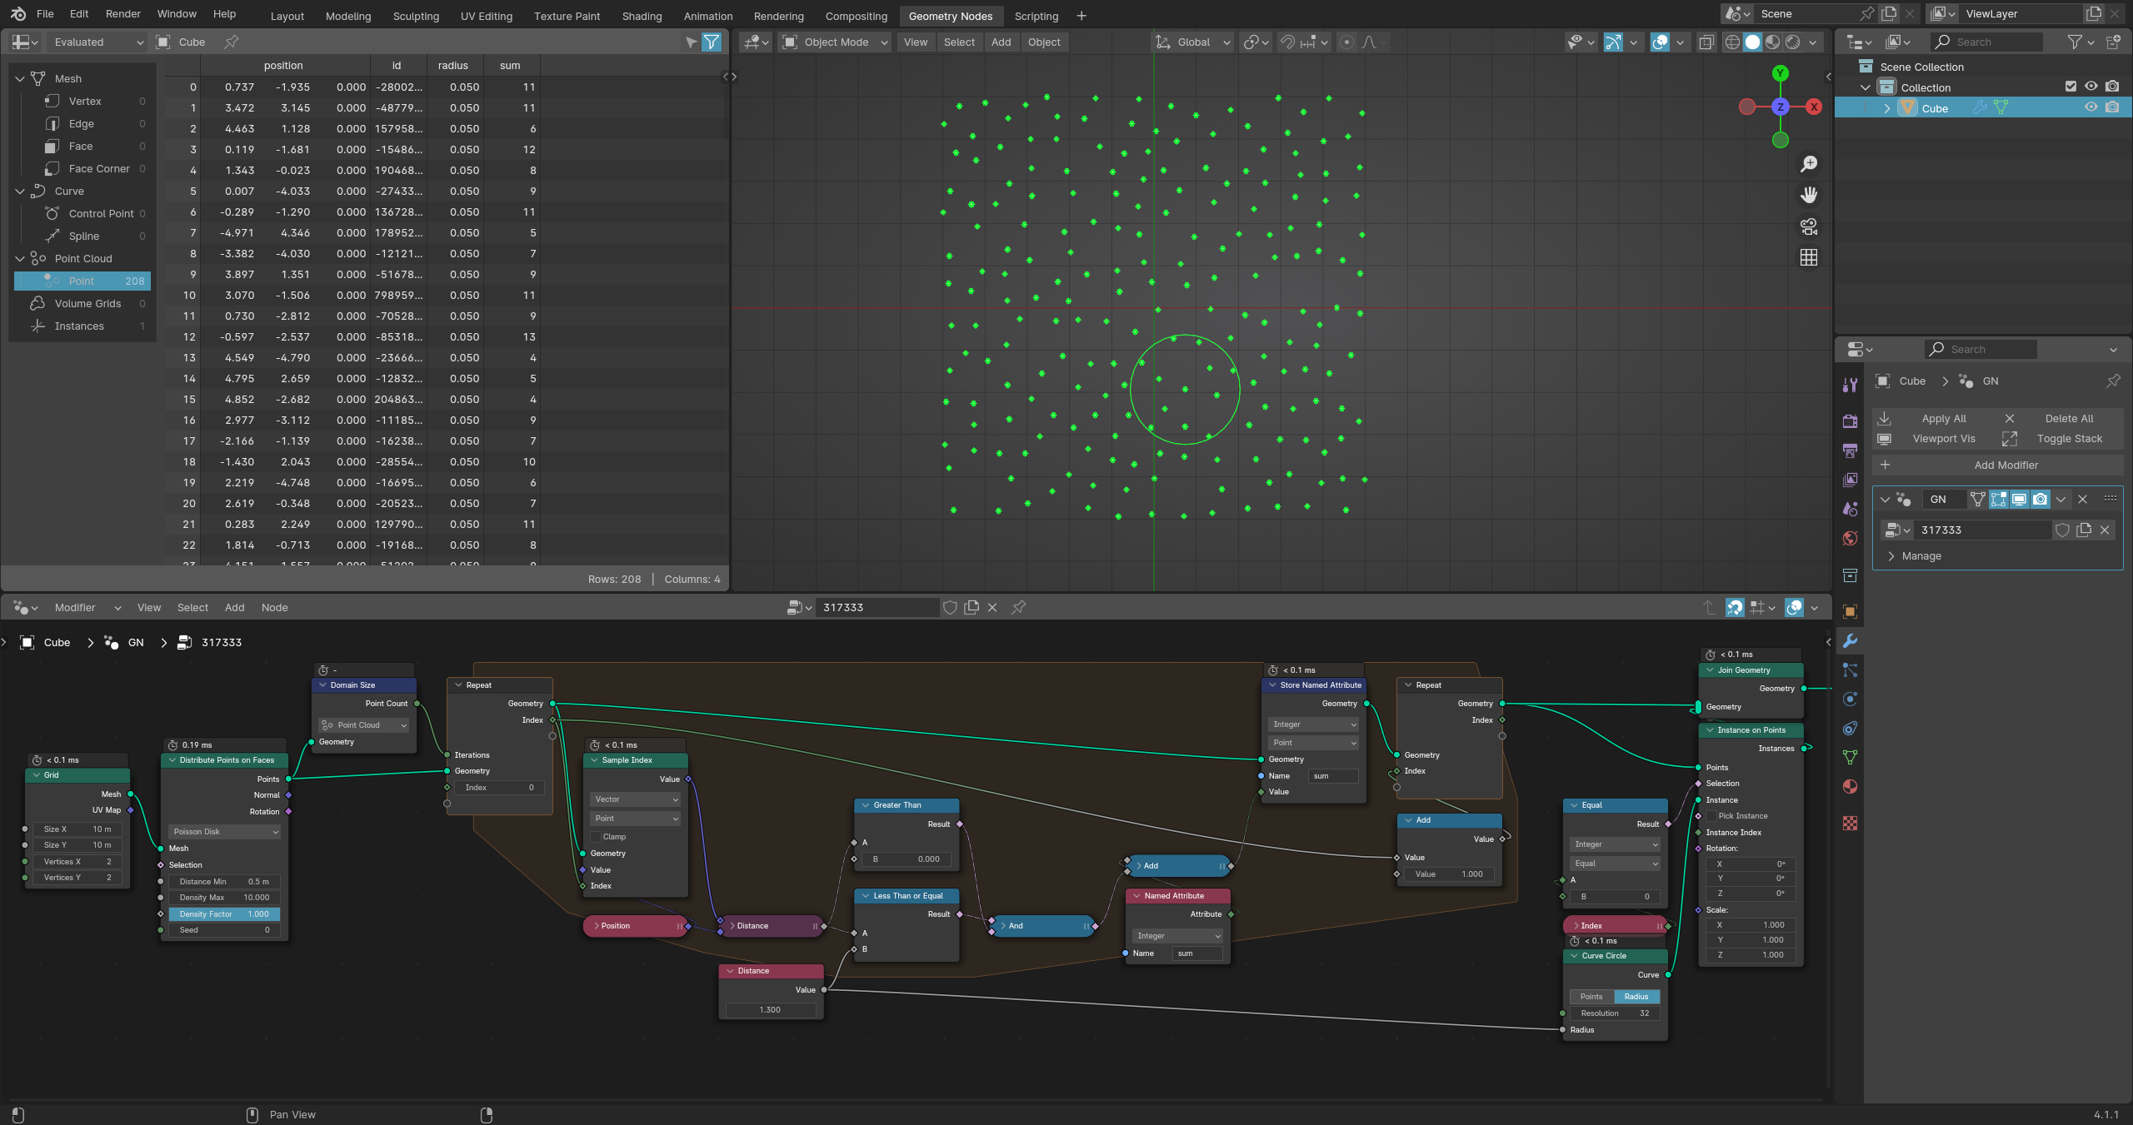This screenshot has width=2133, height=1125.
Task: Select material preview viewport shading
Action: [x=1773, y=42]
